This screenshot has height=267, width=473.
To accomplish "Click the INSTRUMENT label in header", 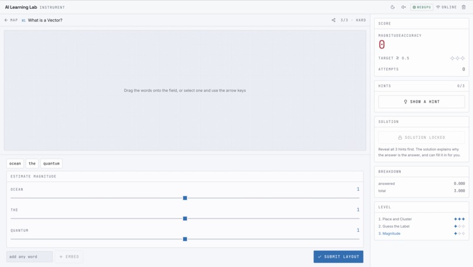I will pyautogui.click(x=52, y=7).
